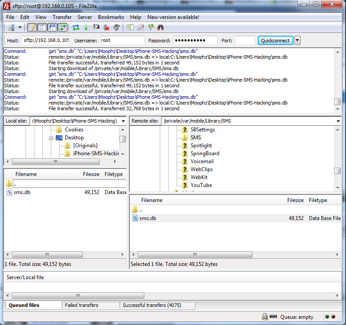Select SpringBoard remote folder
This screenshot has width=346, height=325.
(x=205, y=153)
